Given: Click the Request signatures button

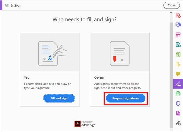Looking at the screenshot, I should click(x=126, y=98).
